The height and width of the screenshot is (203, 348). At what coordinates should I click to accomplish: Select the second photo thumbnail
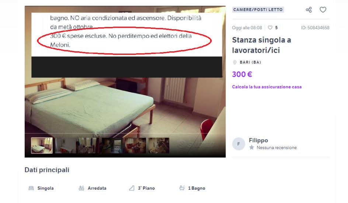click(66, 145)
